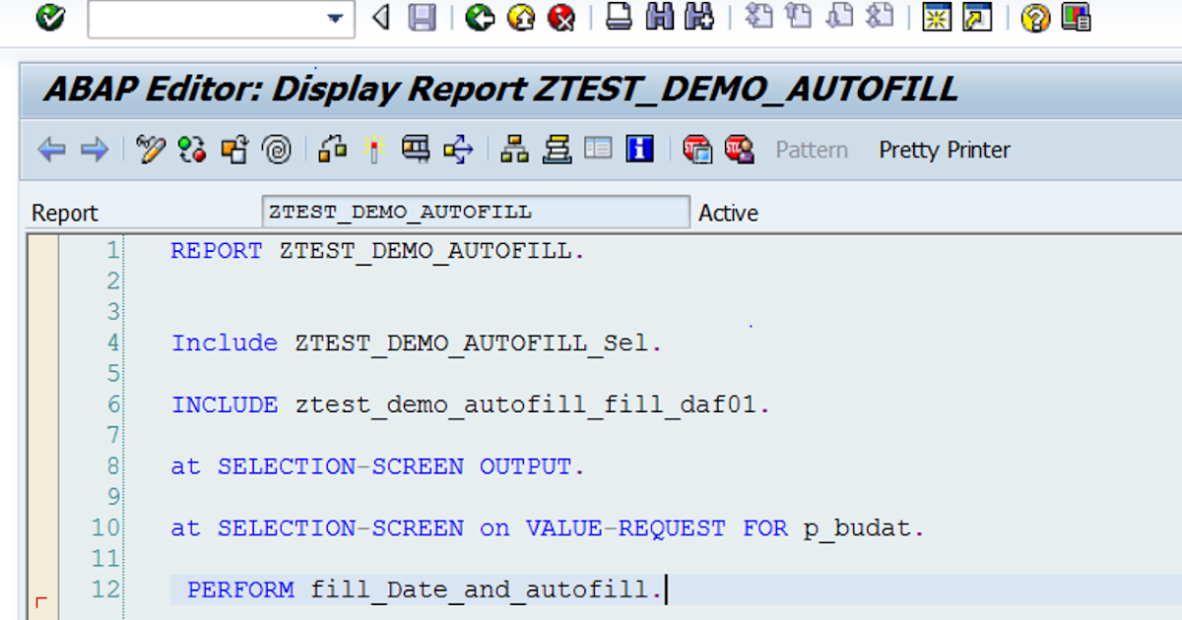
Task: Open the Find dialog with the binoculars icon
Action: tap(661, 18)
